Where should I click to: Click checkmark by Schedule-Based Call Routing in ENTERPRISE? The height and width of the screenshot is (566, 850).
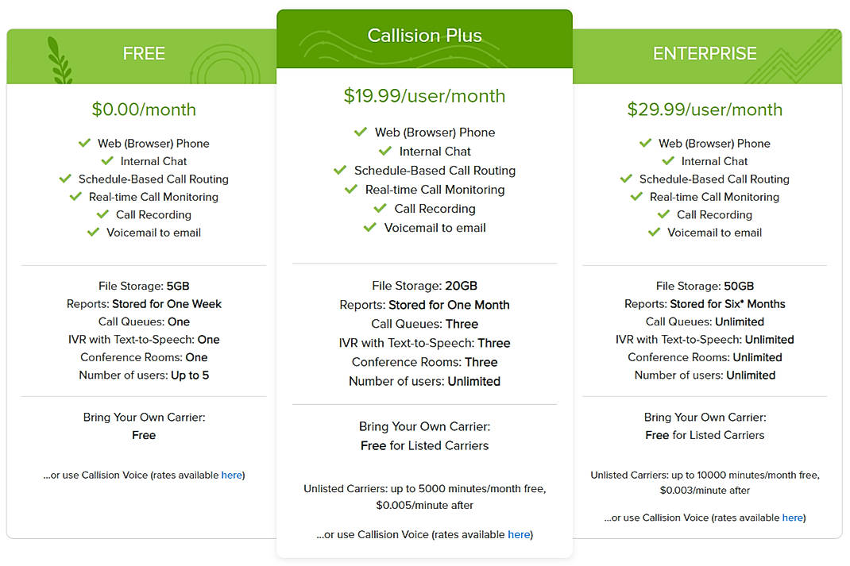point(626,179)
